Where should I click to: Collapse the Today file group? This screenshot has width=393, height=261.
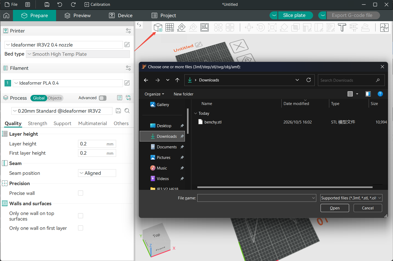(196, 113)
